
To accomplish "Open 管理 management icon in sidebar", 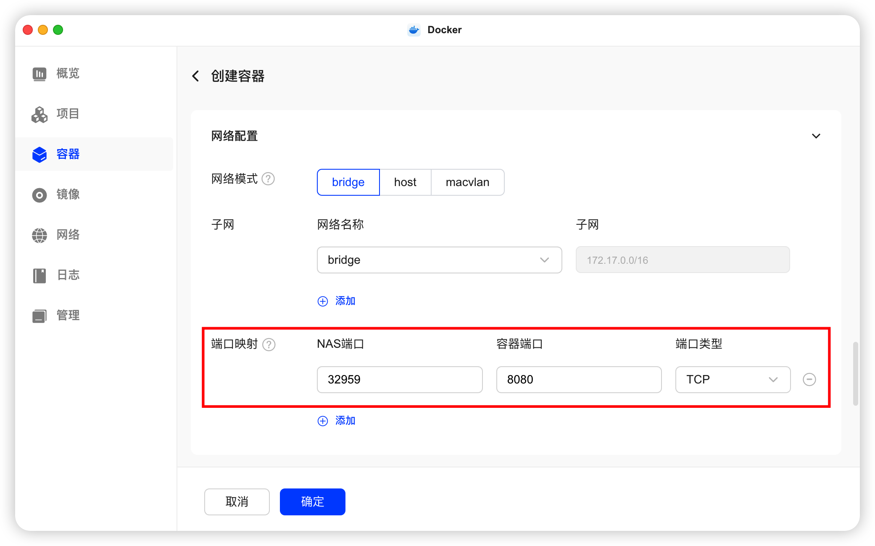I will click(40, 316).
